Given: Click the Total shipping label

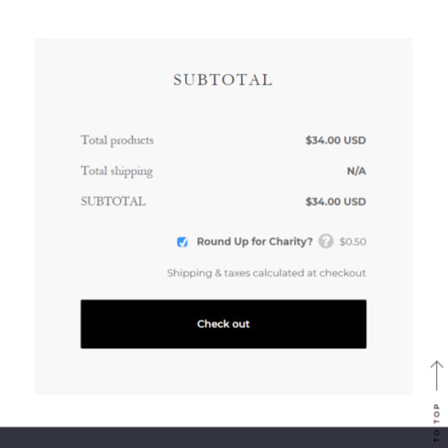Looking at the screenshot, I should [x=116, y=171].
